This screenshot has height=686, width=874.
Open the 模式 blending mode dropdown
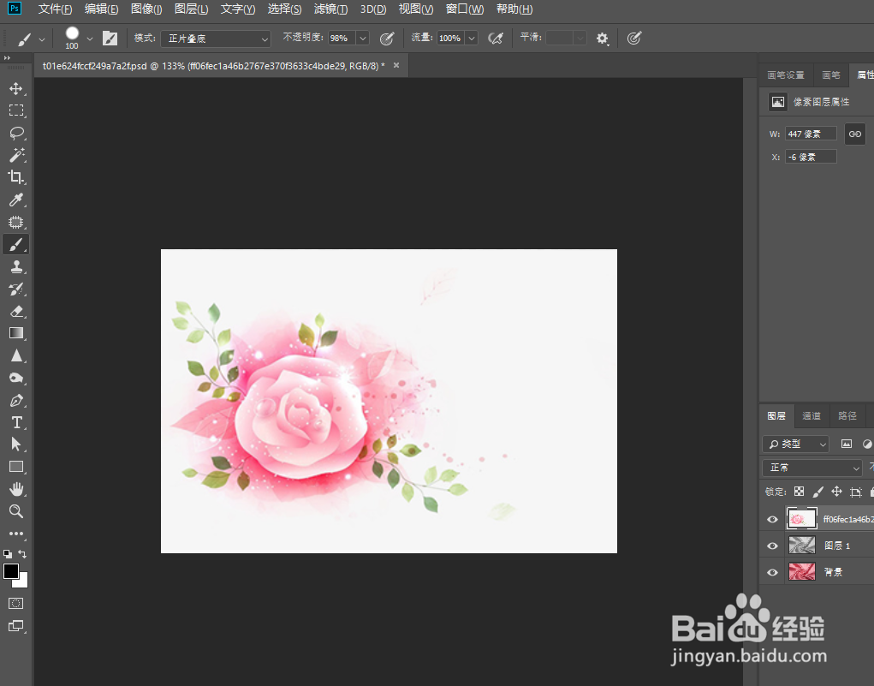click(216, 39)
